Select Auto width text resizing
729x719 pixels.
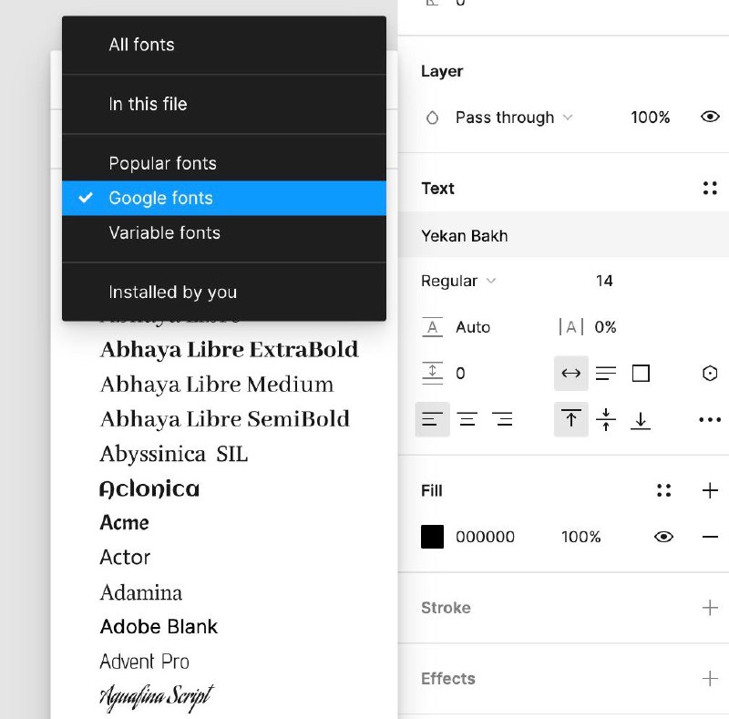[x=571, y=373]
